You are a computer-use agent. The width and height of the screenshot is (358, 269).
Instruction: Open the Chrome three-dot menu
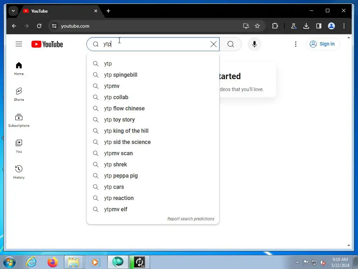pyautogui.click(x=344, y=26)
